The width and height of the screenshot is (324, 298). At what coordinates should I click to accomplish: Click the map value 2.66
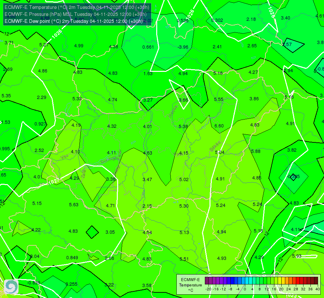110,258
